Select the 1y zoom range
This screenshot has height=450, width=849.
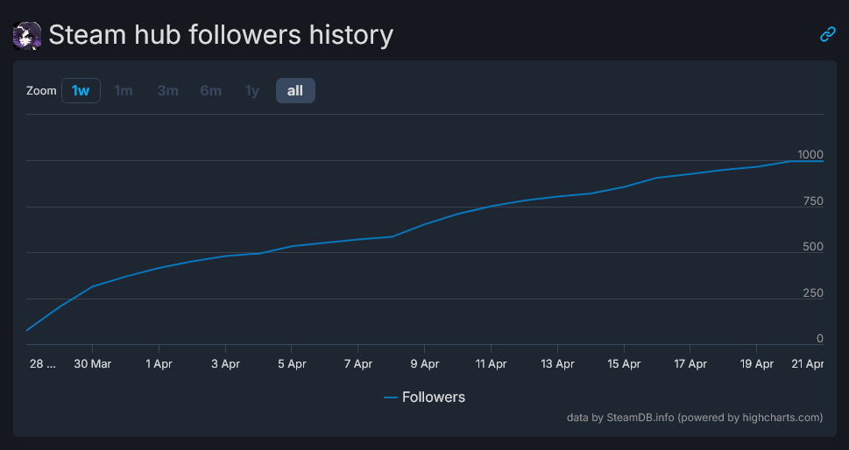click(252, 90)
